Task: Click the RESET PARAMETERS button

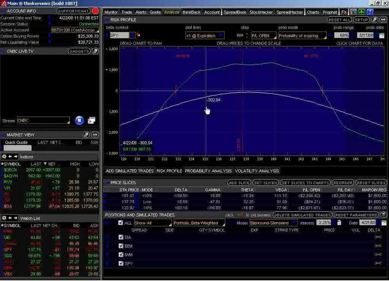Action: [x=356, y=215]
